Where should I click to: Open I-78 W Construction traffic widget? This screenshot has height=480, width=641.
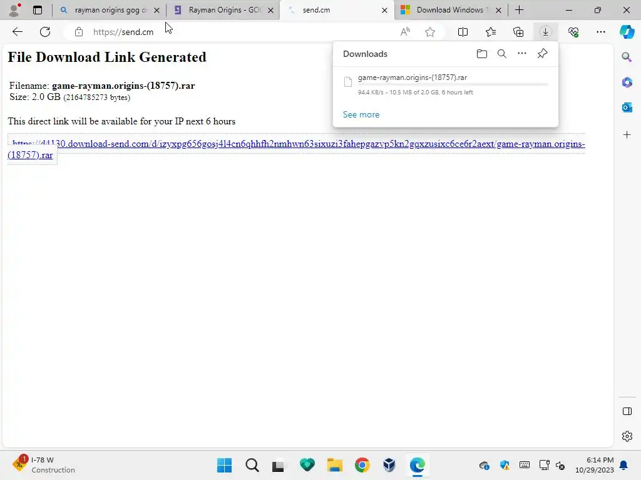point(43,465)
